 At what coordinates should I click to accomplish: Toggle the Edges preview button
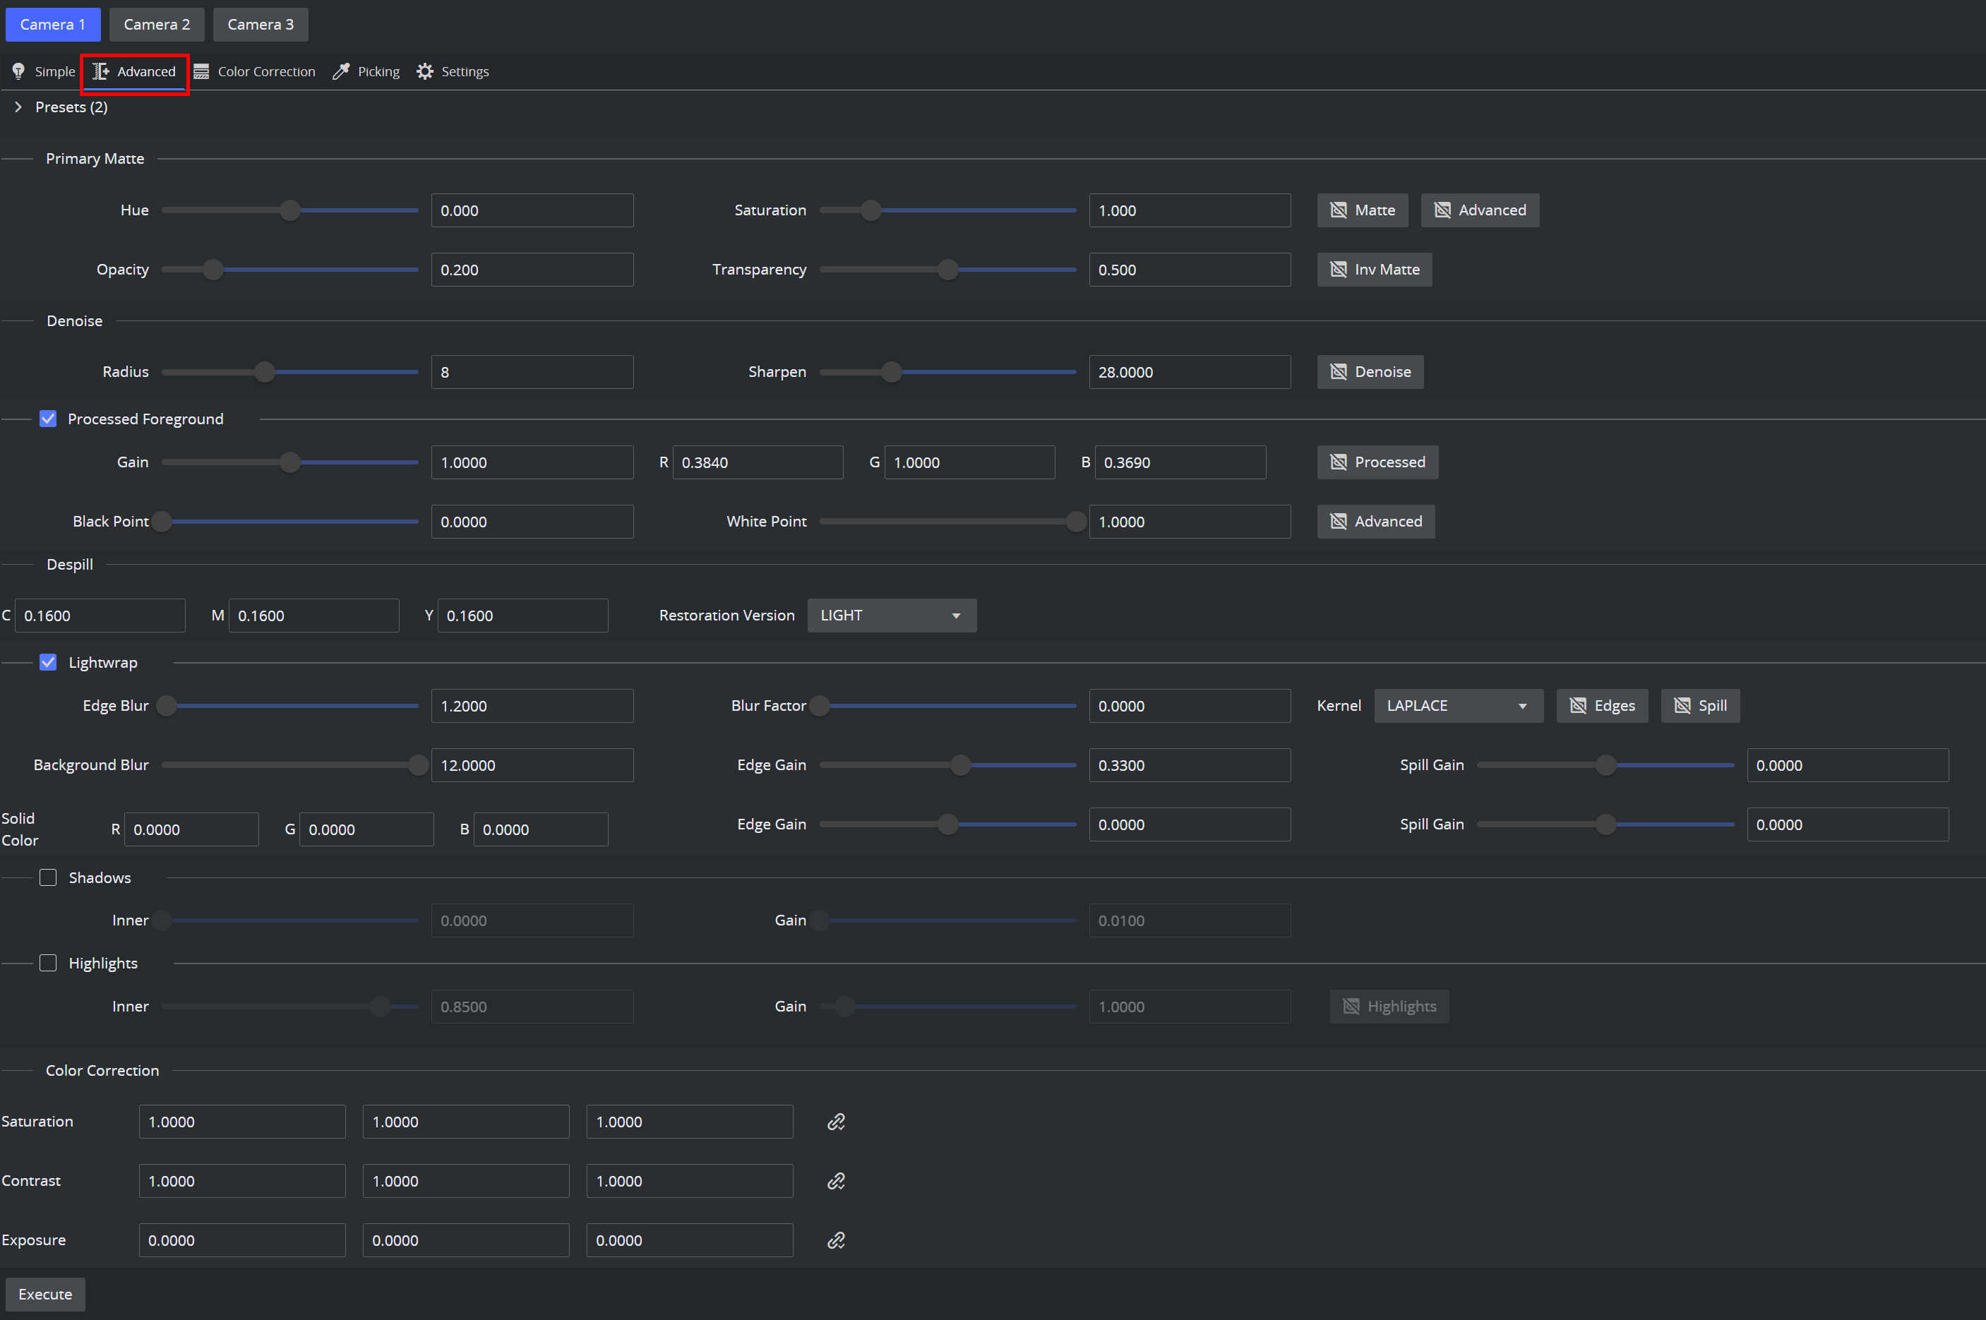[1601, 705]
